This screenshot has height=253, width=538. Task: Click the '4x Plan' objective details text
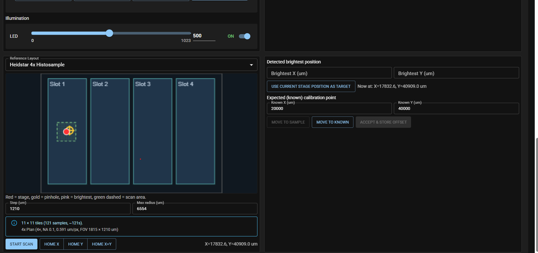70,230
